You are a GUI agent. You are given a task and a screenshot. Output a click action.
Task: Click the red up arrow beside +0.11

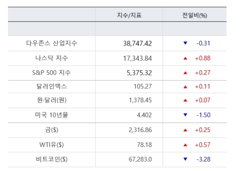(185, 87)
